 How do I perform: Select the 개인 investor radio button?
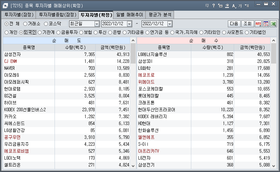coord(7,32)
